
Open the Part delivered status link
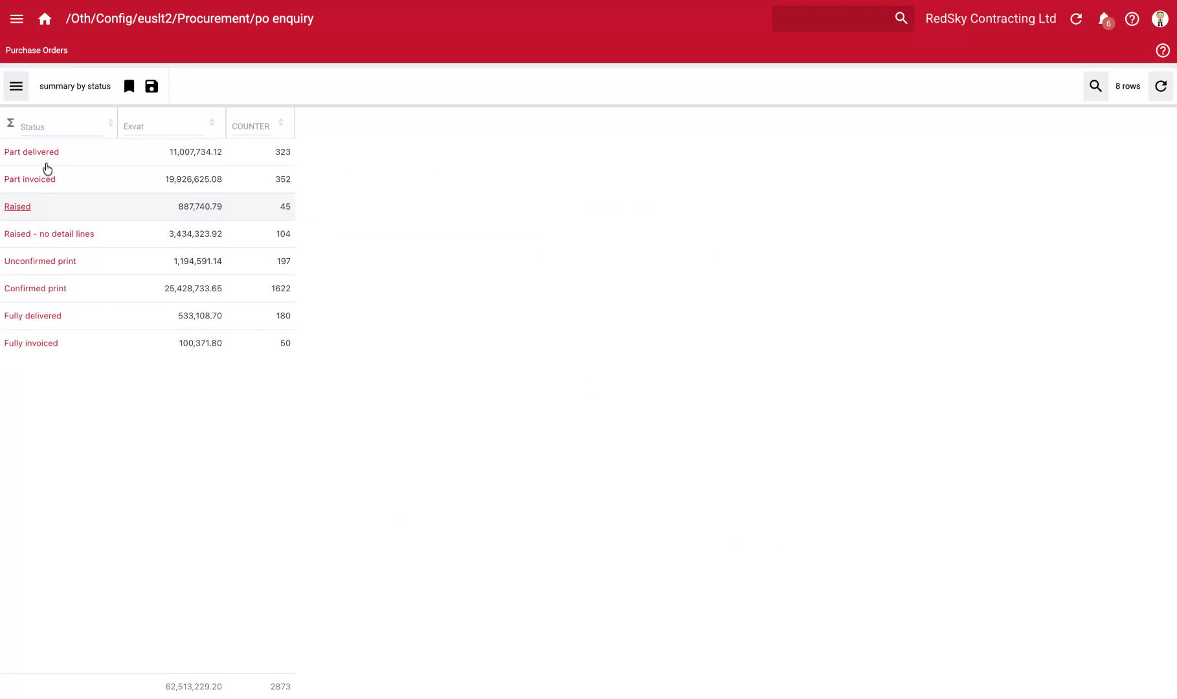point(31,151)
